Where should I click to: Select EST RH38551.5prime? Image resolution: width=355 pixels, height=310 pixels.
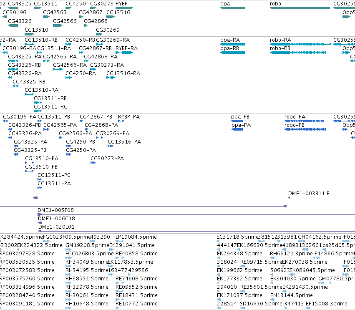(68, 283)
